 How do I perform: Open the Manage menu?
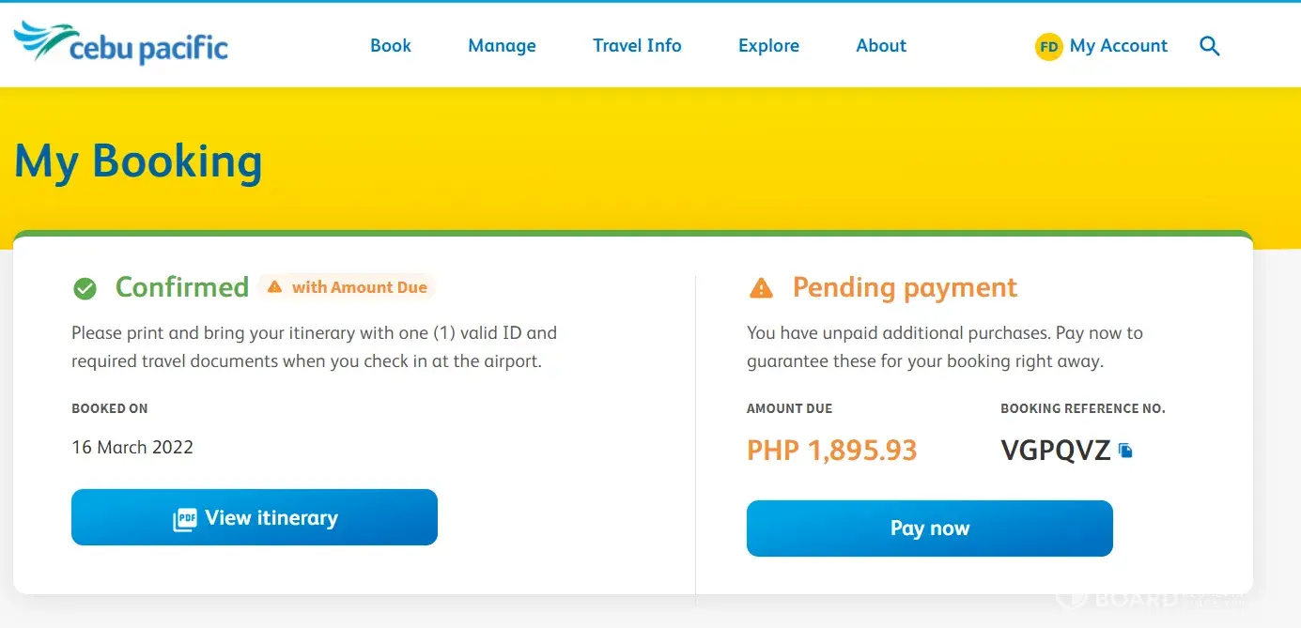pyautogui.click(x=502, y=45)
